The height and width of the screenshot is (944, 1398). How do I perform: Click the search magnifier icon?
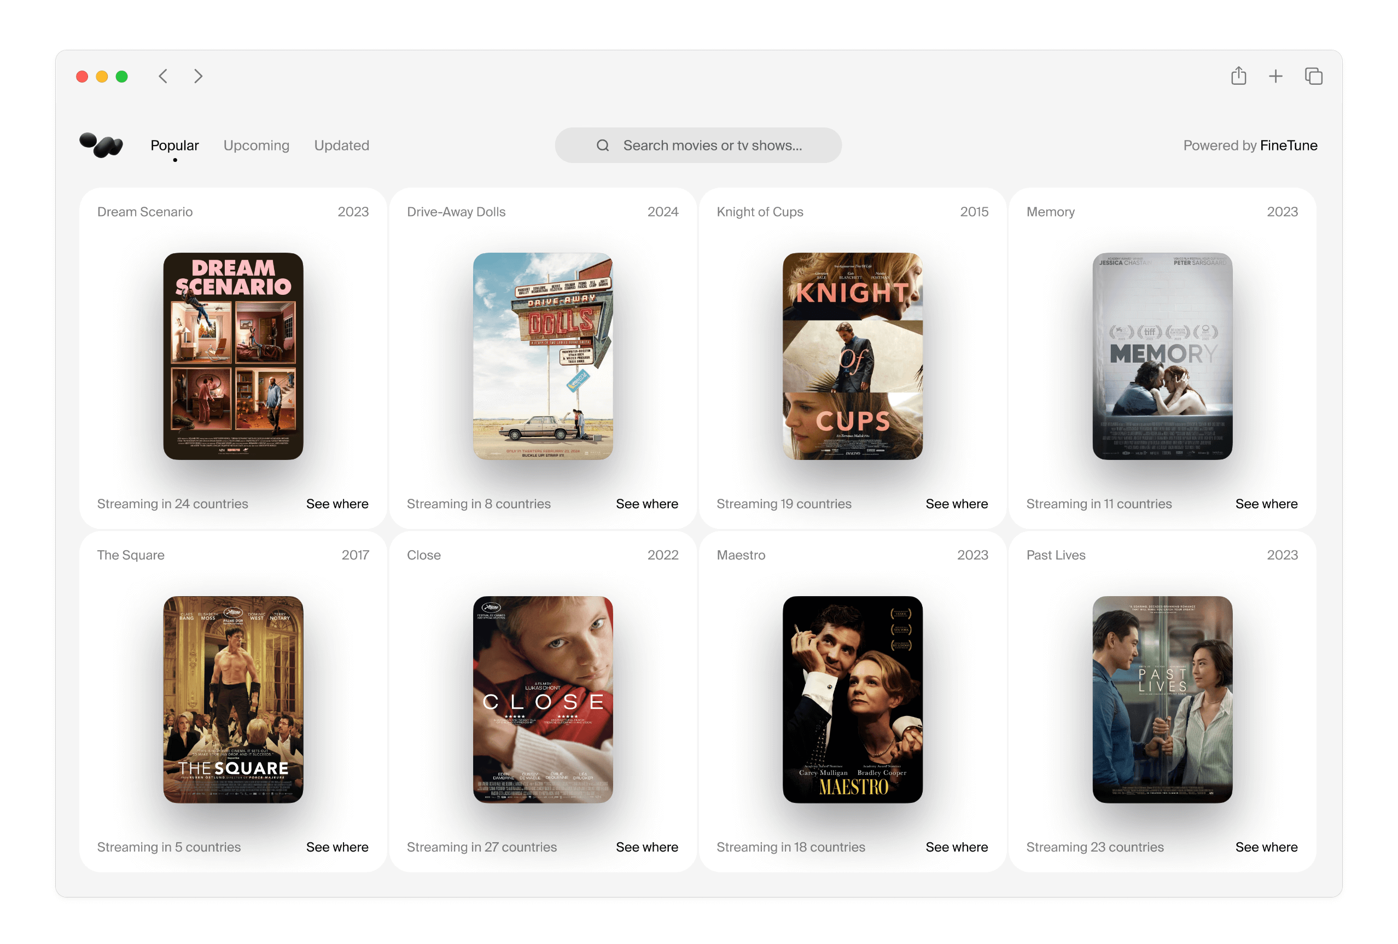click(x=603, y=145)
